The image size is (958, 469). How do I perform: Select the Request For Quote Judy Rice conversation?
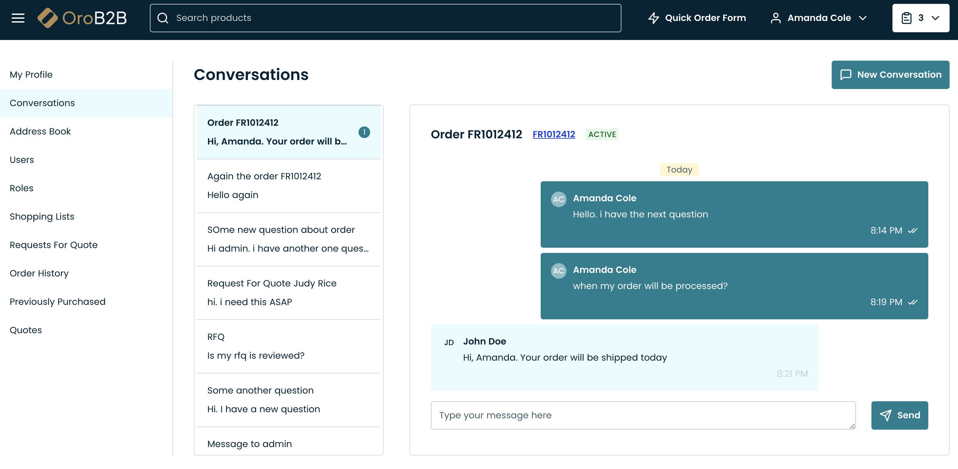click(288, 293)
